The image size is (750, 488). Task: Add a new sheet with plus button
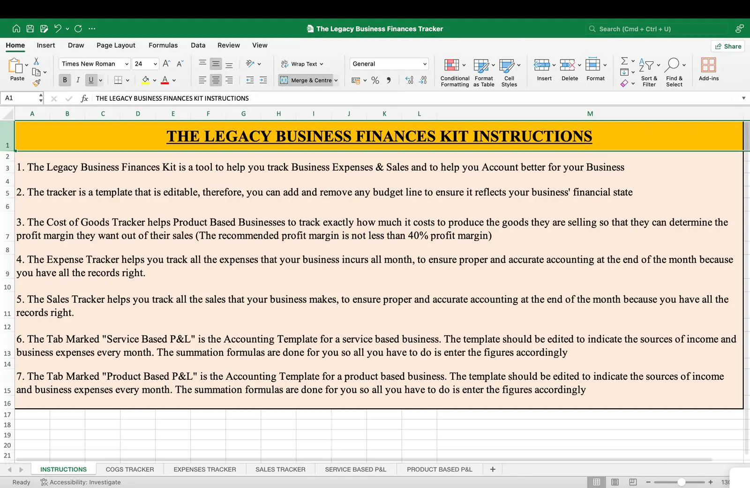pyautogui.click(x=493, y=469)
